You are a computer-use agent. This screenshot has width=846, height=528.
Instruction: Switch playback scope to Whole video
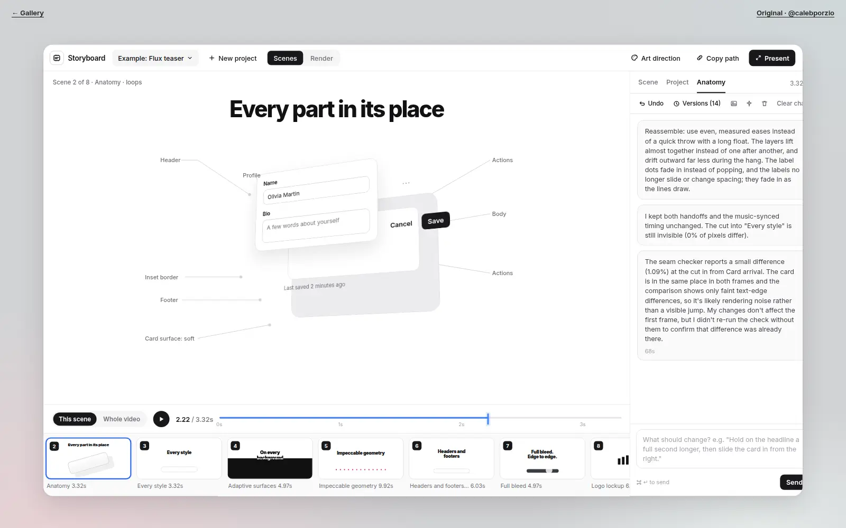click(x=122, y=419)
